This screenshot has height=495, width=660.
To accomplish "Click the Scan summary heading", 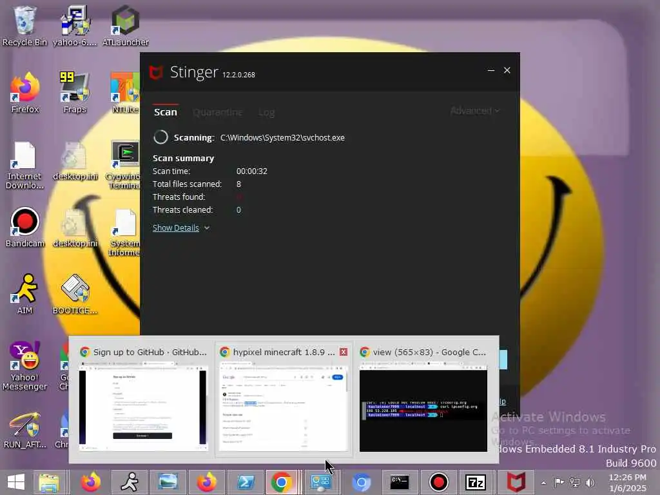I will (x=183, y=159).
